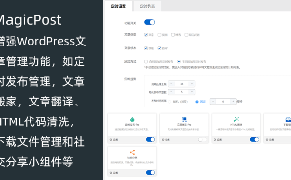Image resolution: width=291 pixels, height=180 pixels.
Task: Click the orange share icon on 社交分享 card
Action: (x=132, y=152)
